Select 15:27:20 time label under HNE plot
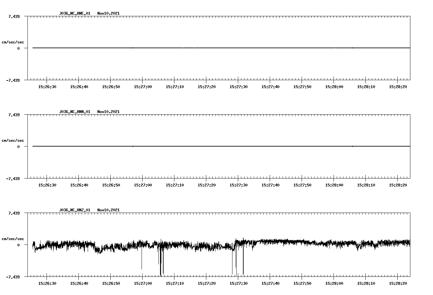Screen dimensions: 433x295 point(207,87)
